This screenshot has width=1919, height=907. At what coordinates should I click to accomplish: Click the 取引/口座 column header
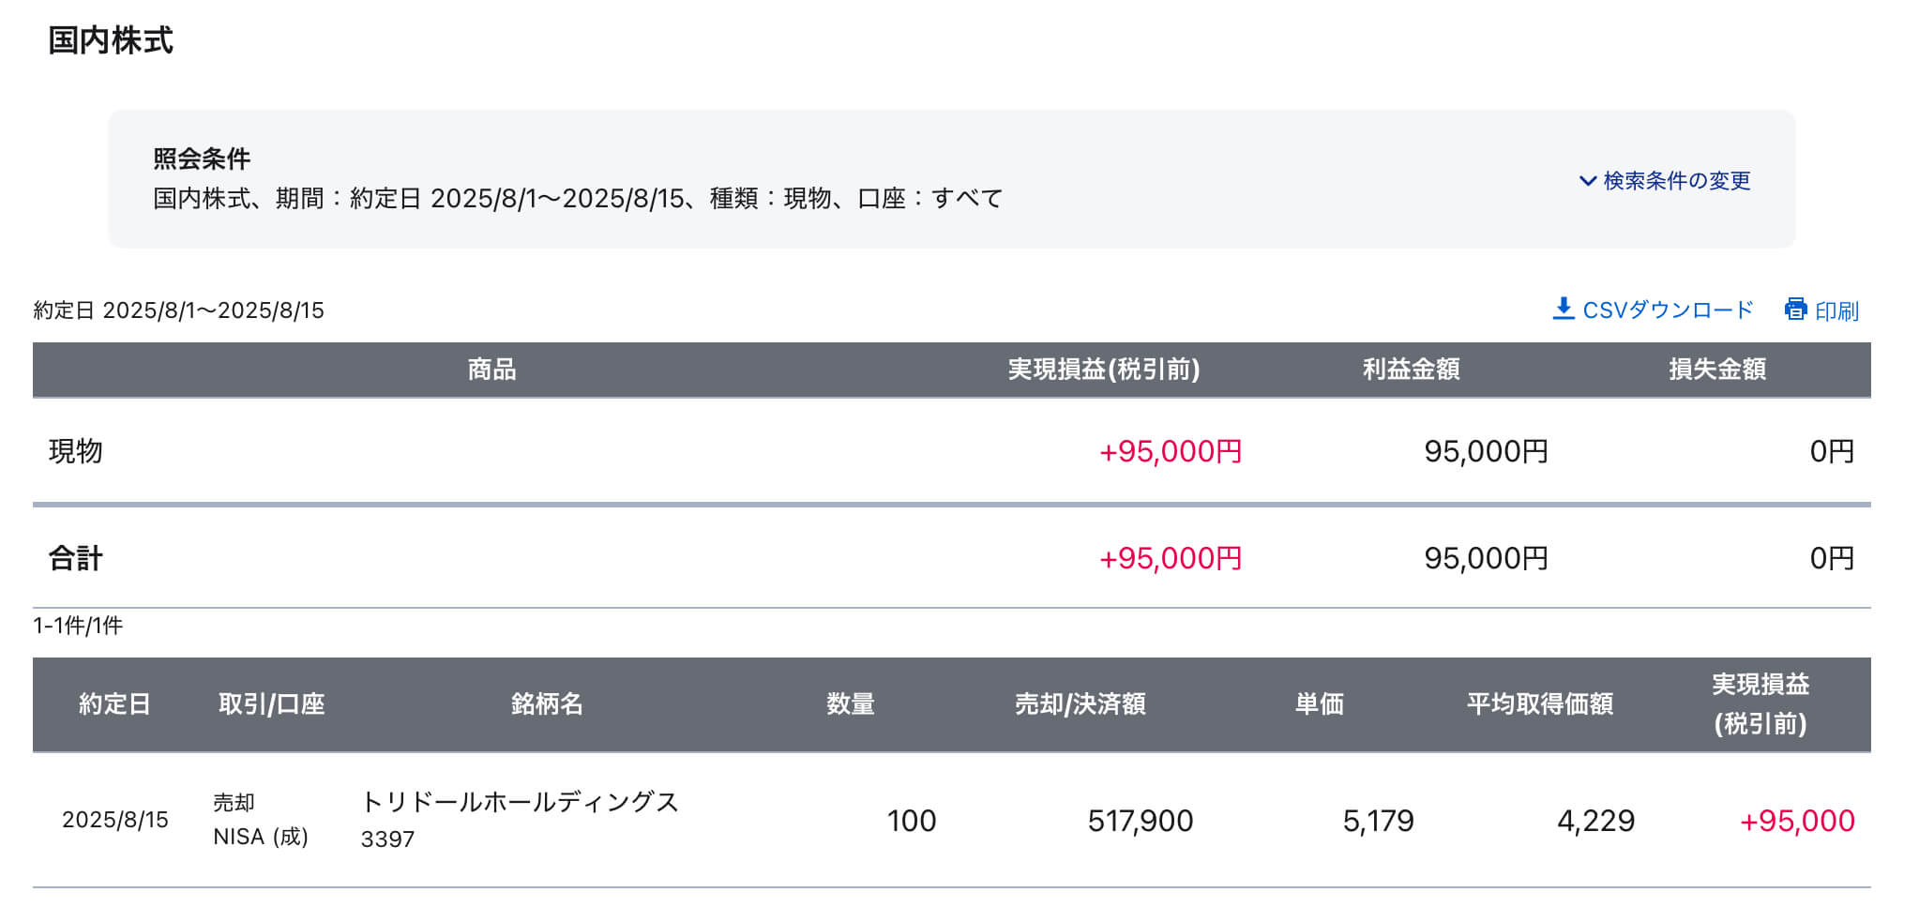tap(271, 703)
